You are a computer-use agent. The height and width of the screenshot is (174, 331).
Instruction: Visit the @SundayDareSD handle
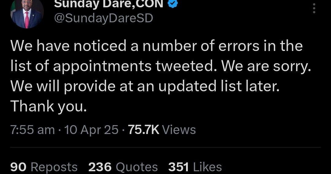click(103, 18)
